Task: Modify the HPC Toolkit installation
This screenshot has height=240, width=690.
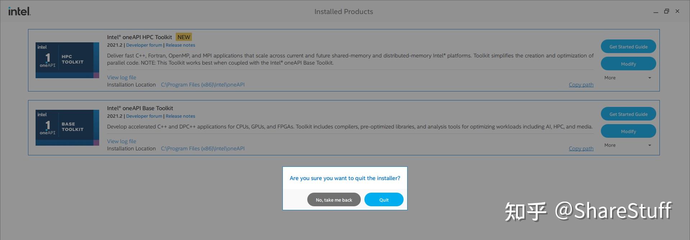Action: pyautogui.click(x=628, y=64)
